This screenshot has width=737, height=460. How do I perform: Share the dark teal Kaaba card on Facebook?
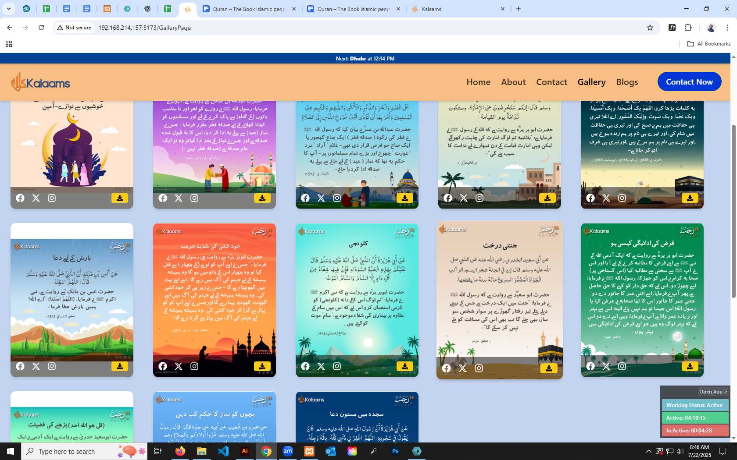[x=590, y=198]
